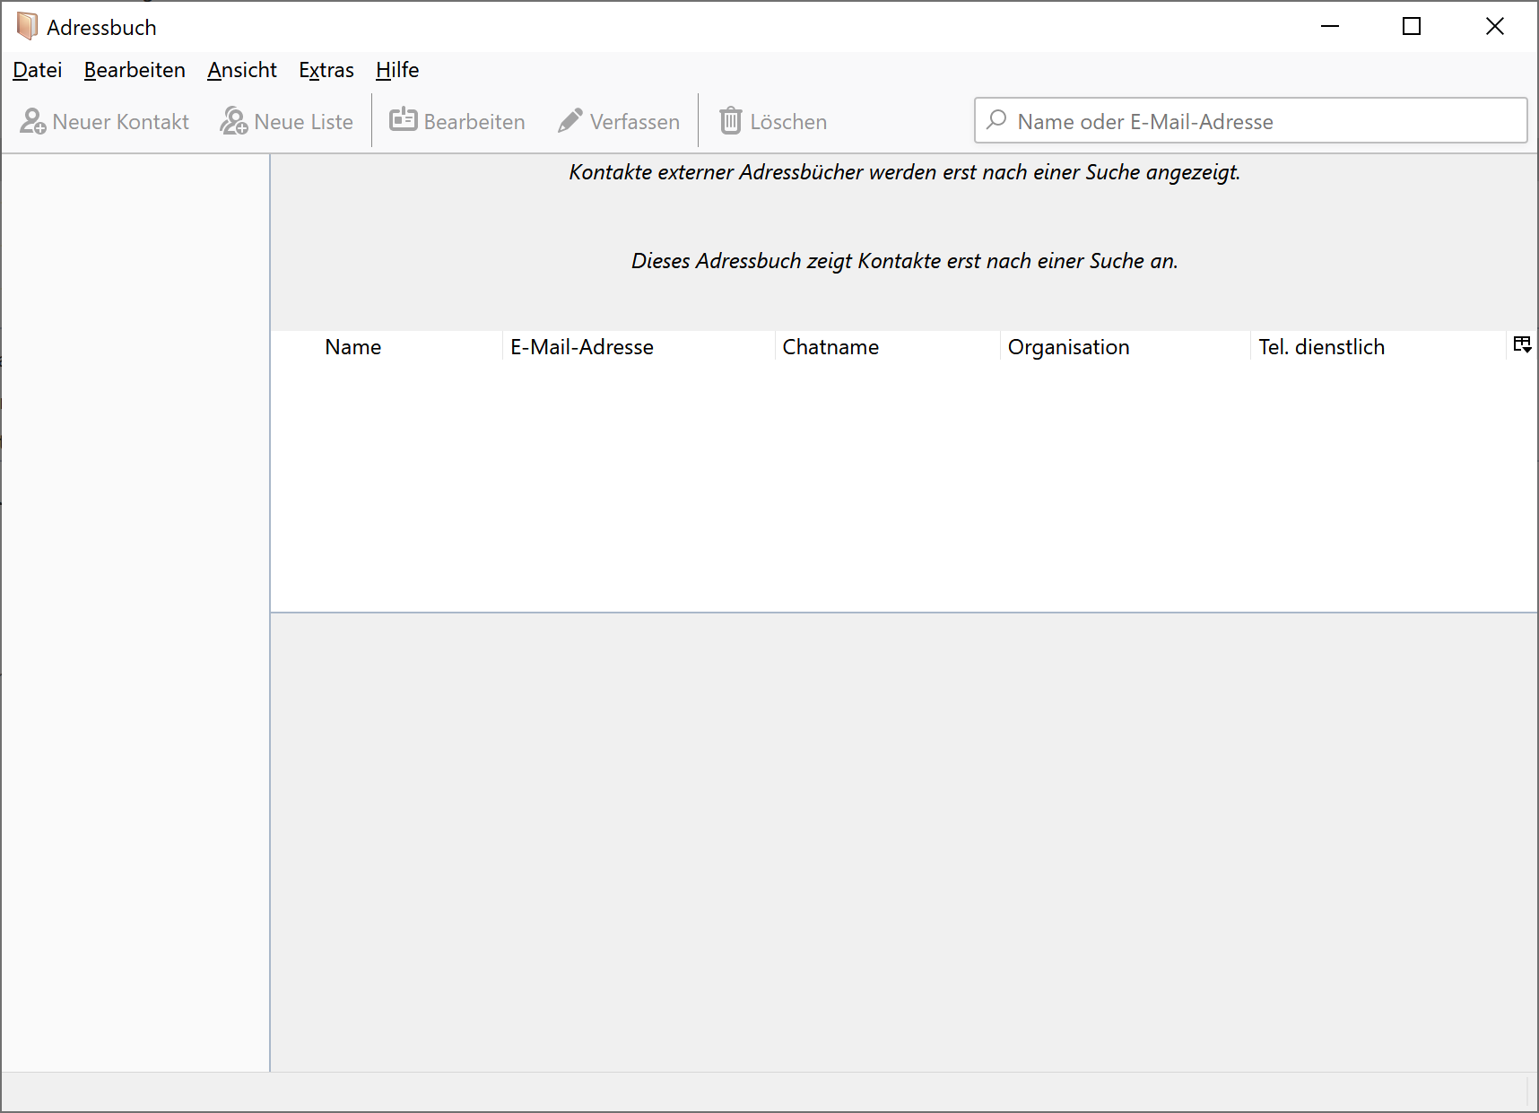The image size is (1539, 1113).
Task: Minimize the Adressbuch window
Action: click(1330, 27)
